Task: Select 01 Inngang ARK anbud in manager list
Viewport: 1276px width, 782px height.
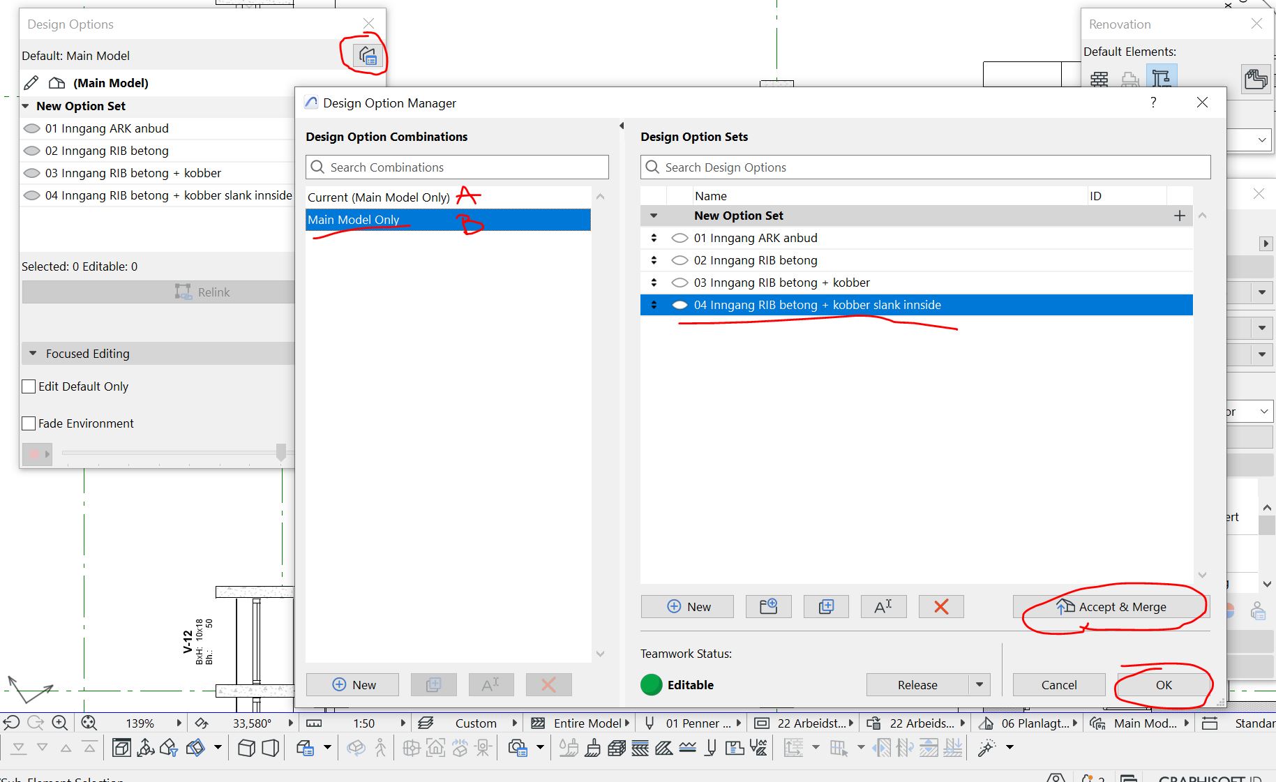Action: [755, 238]
